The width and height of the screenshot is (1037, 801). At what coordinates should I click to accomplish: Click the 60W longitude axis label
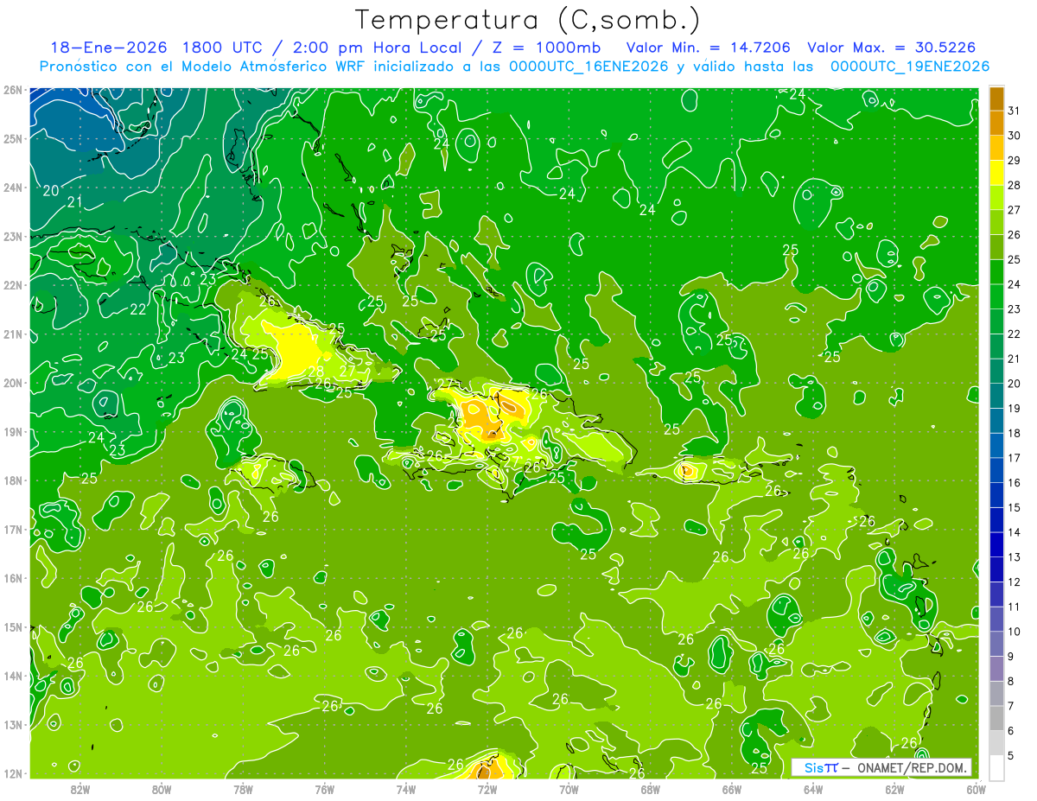coord(976,789)
